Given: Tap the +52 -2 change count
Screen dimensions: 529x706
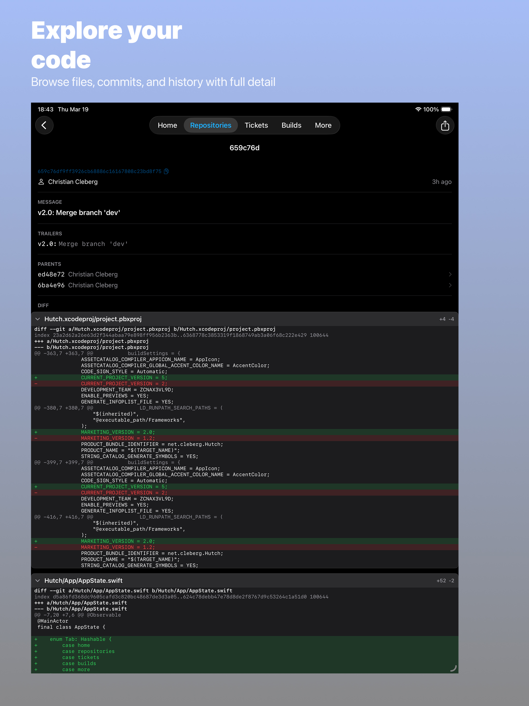Looking at the screenshot, I should tap(445, 580).
